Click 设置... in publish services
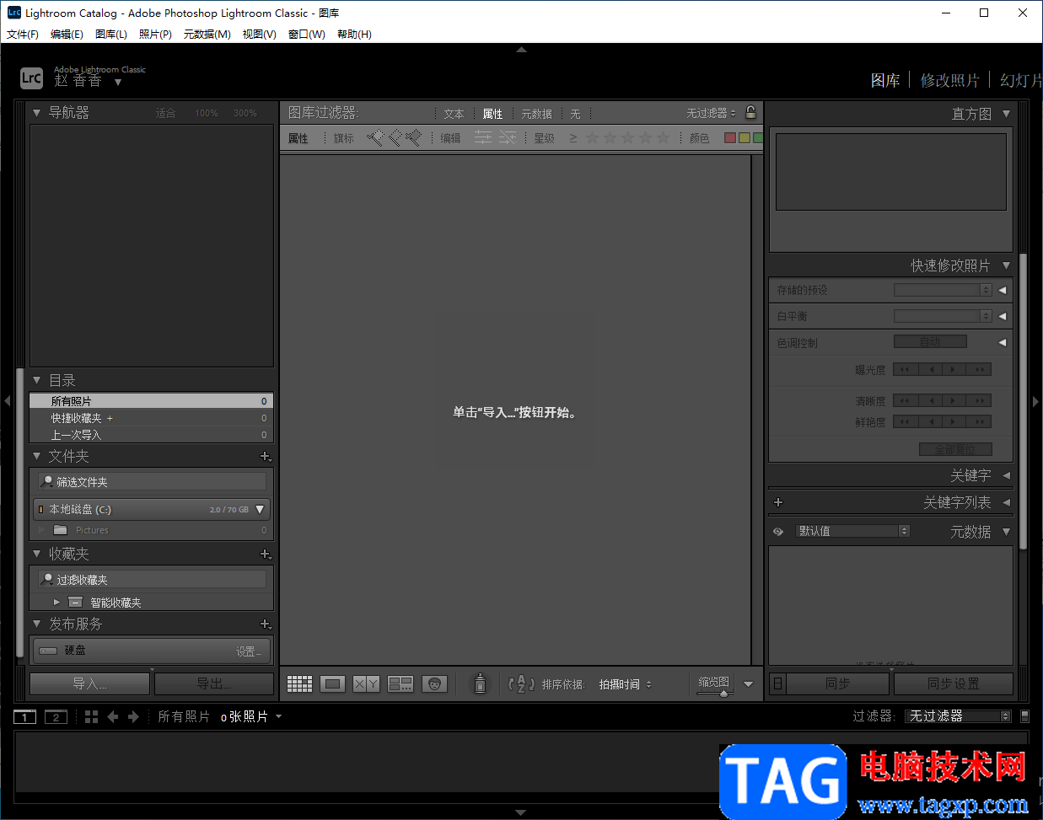This screenshot has width=1043, height=820. (x=249, y=651)
